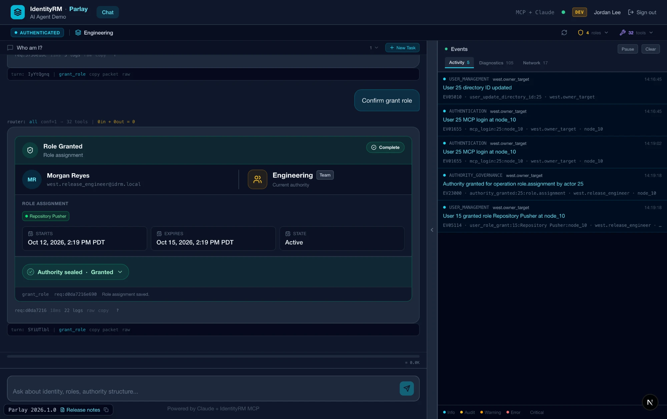
Task: Send the message with paper plane icon
Action: click(407, 388)
